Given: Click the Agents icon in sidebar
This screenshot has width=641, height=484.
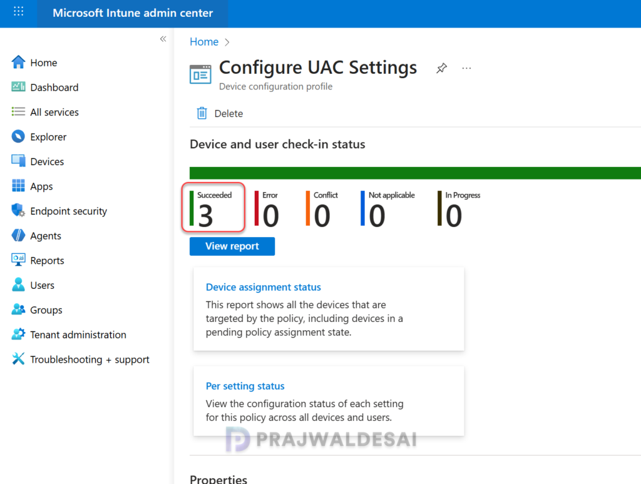Looking at the screenshot, I should click(x=18, y=235).
